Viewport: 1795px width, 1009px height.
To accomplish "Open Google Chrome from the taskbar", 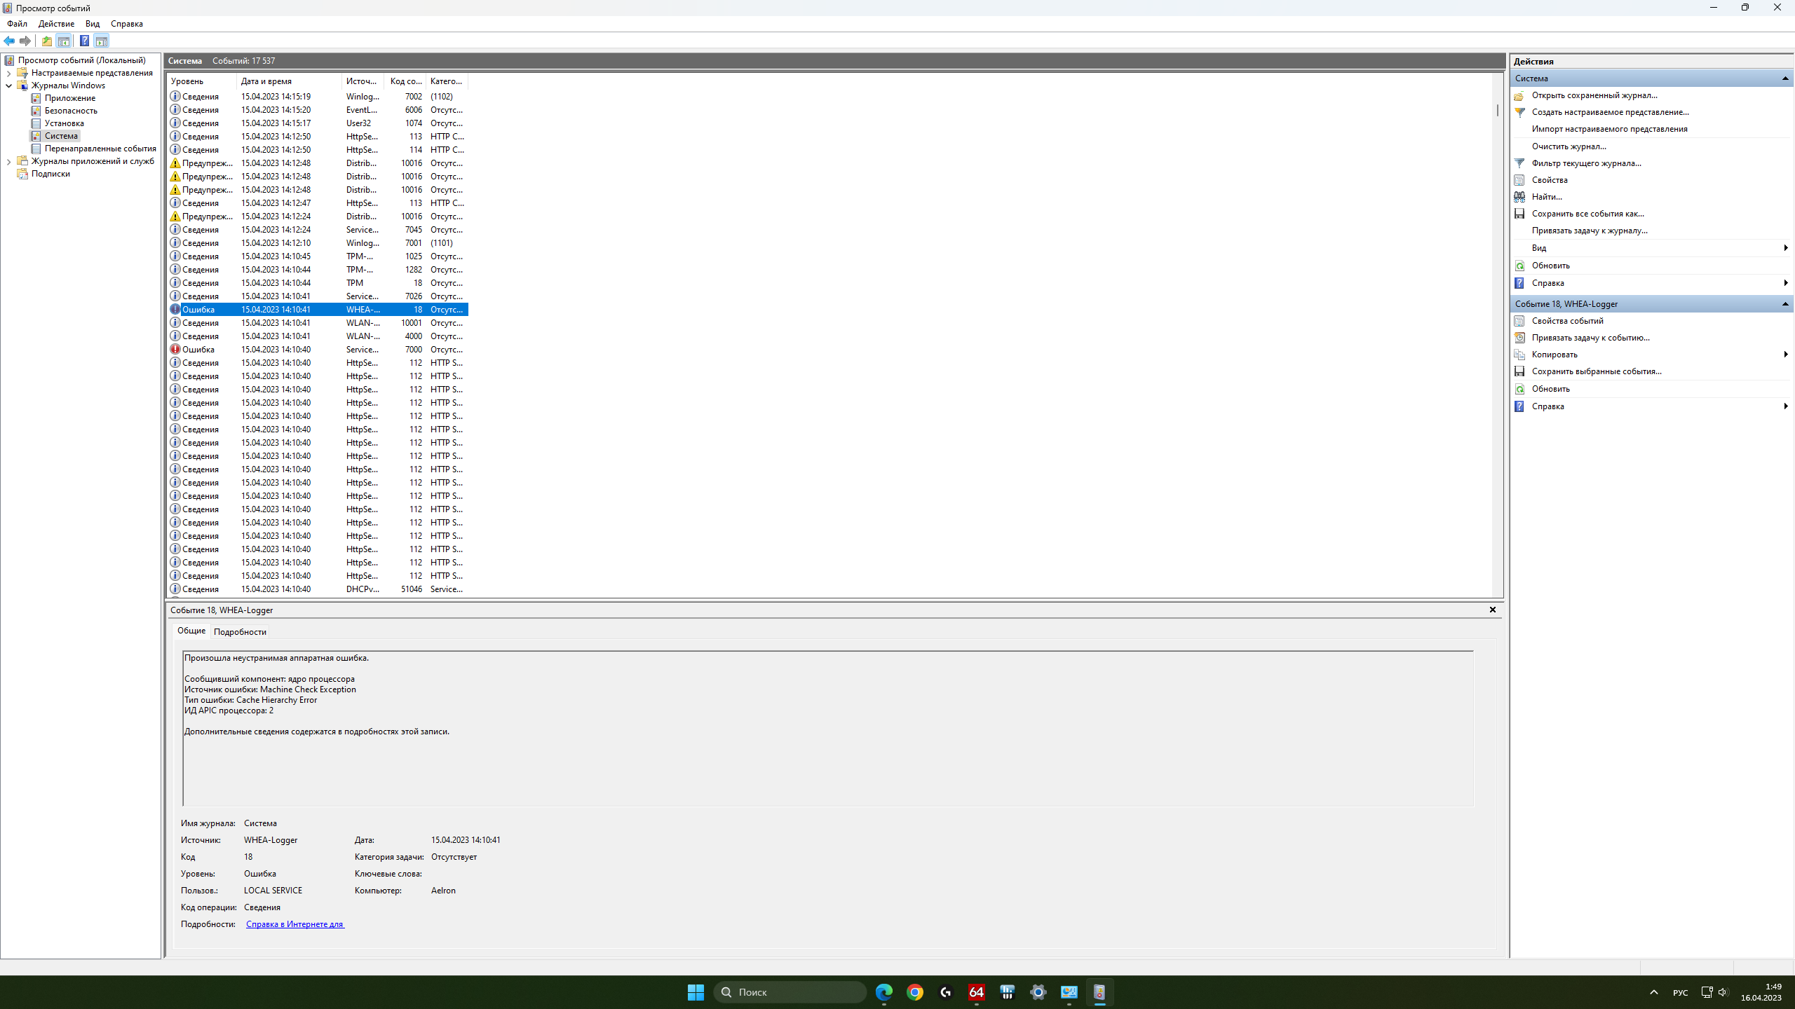I will 914,992.
